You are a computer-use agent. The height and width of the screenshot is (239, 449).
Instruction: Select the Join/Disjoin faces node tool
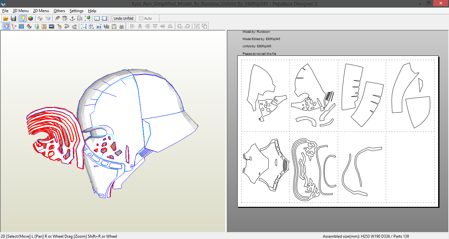pyautogui.click(x=14, y=26)
